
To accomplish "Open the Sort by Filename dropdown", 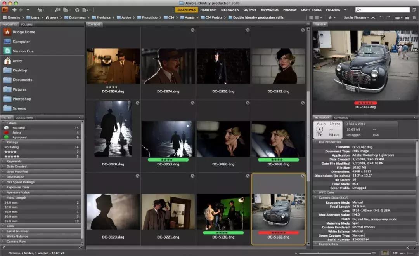I will [356, 17].
